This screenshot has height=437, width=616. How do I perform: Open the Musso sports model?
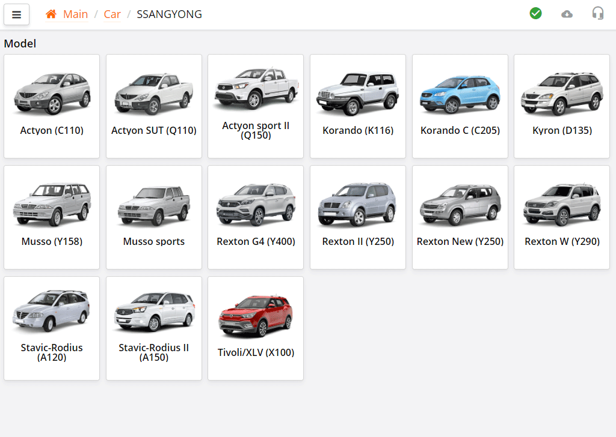[153, 217]
